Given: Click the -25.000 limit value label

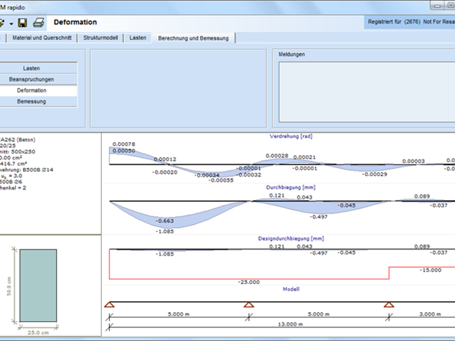Looking at the screenshot, I should [249, 282].
